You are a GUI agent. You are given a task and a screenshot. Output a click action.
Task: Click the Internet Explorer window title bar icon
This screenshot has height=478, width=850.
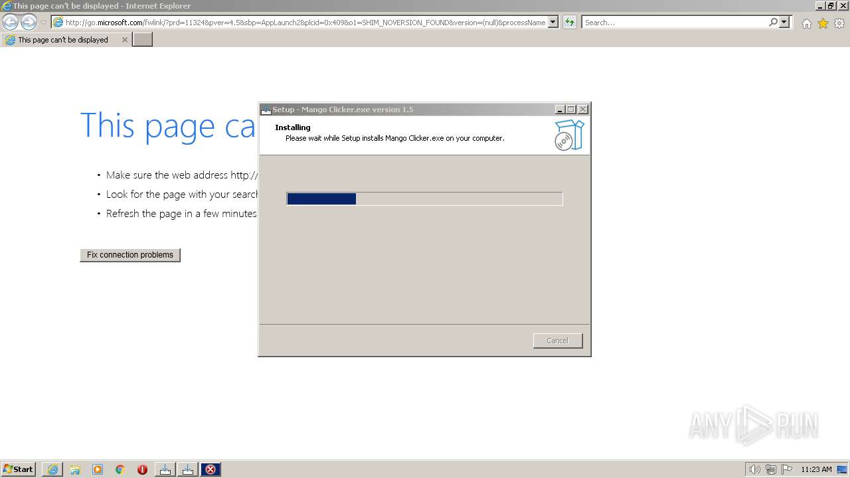[x=7, y=6]
